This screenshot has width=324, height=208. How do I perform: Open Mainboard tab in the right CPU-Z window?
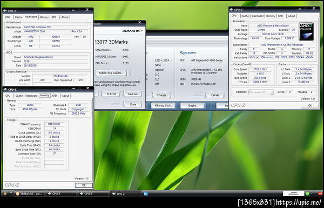[258, 16]
